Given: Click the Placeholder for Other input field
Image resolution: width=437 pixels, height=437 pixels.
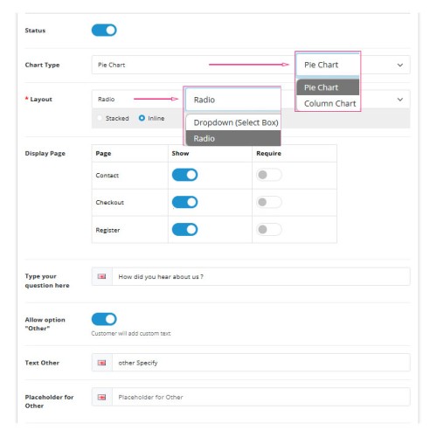Looking at the screenshot, I should (x=261, y=397).
